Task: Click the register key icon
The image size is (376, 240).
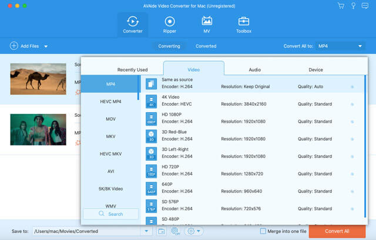Action: coord(353,6)
